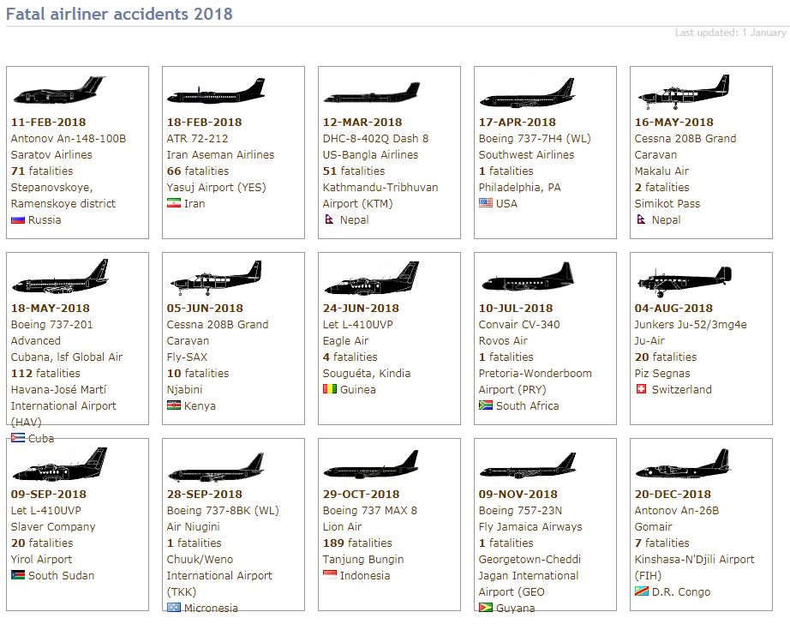Click the Fly Jamaica Boeing 757 silhouette
Screen dimensions: 790x624
528,465
